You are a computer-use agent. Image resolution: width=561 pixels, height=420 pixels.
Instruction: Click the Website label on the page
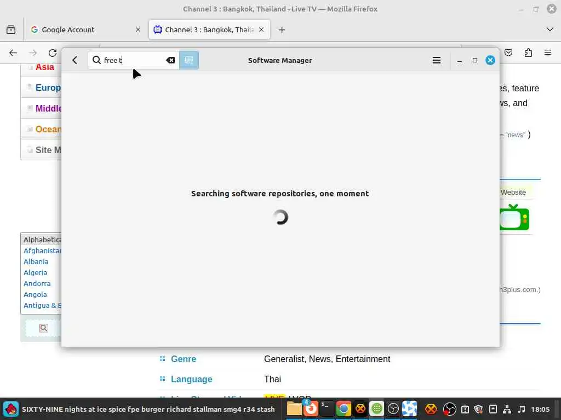coord(513,192)
